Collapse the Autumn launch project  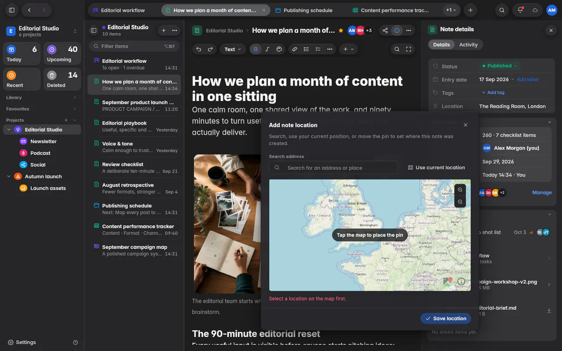point(9,176)
